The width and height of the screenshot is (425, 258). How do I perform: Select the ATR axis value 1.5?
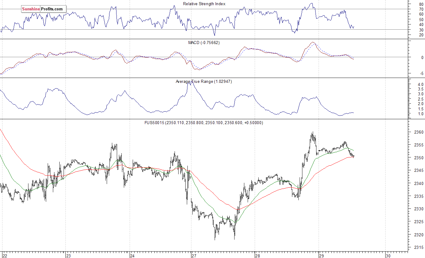pyautogui.click(x=421, y=109)
